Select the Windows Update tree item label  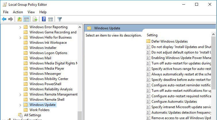pyautogui.click(x=43, y=105)
